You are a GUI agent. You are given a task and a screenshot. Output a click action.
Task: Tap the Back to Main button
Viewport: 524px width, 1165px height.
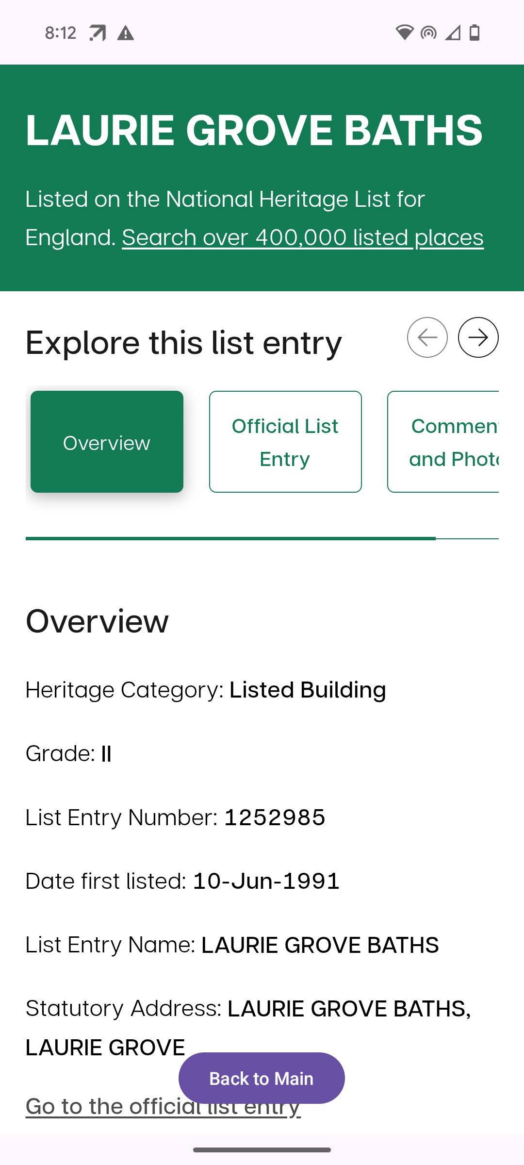pos(262,1078)
